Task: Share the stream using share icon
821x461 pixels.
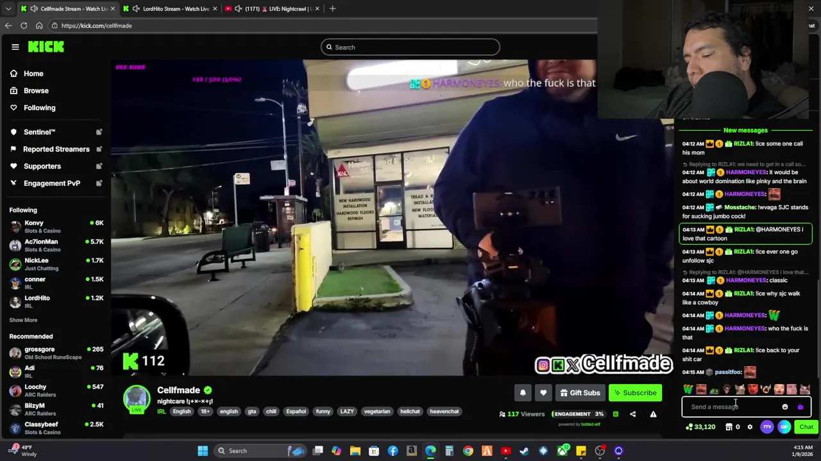Action: [632, 414]
